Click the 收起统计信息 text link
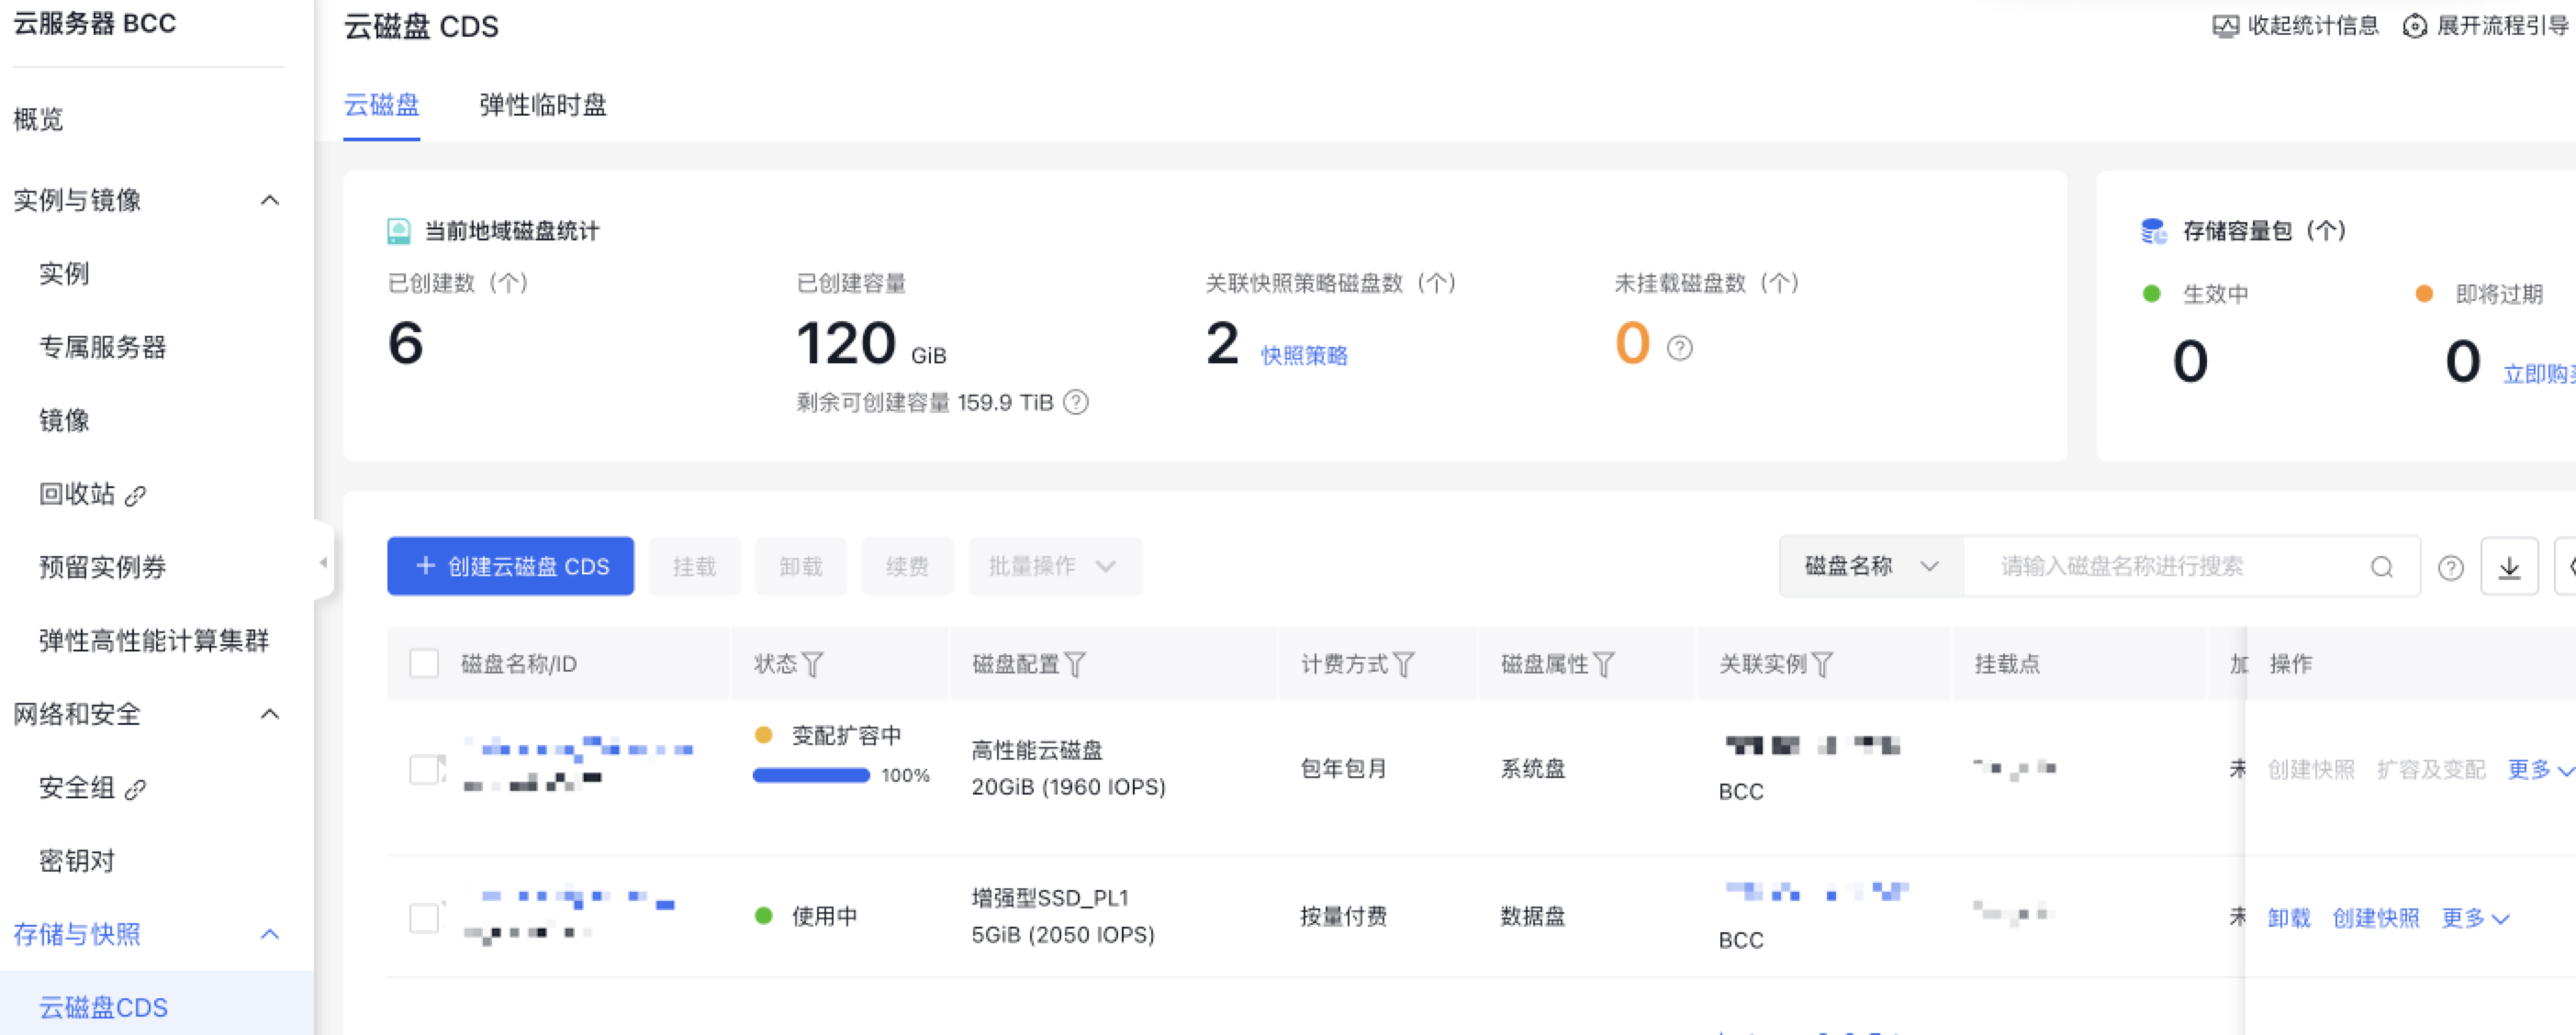Image resolution: width=2576 pixels, height=1035 pixels. (x=2313, y=26)
